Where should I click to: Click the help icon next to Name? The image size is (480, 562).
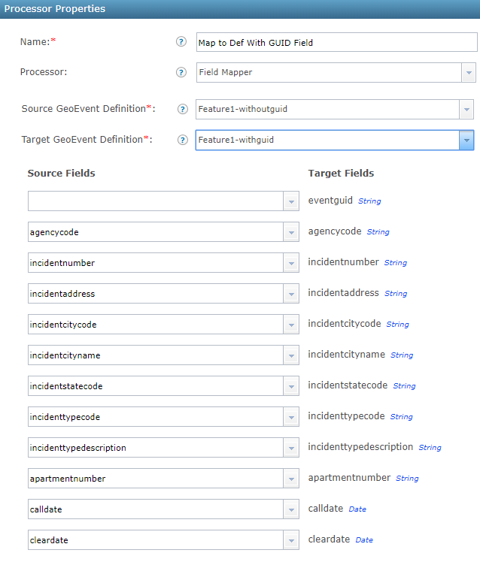click(x=181, y=42)
